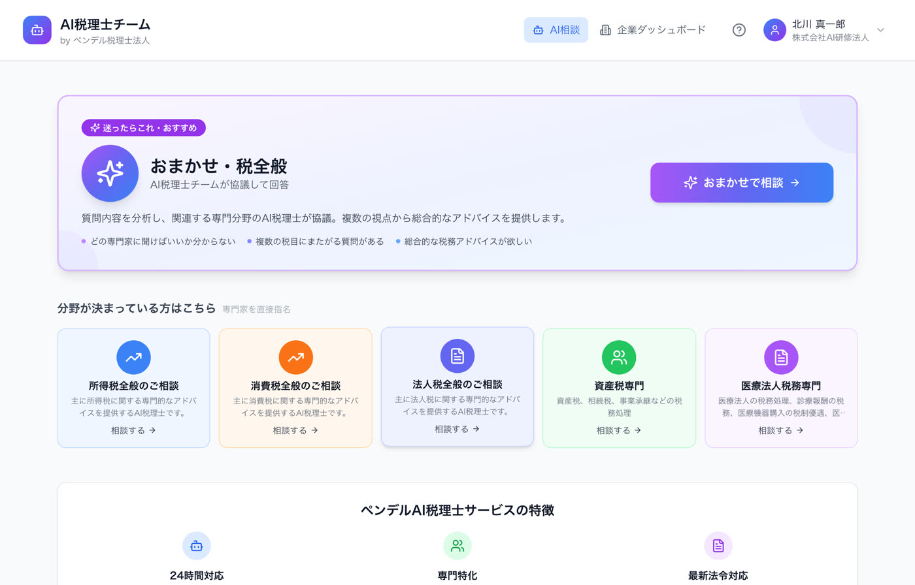
Task: Open the help question mark icon
Action: [x=739, y=30]
